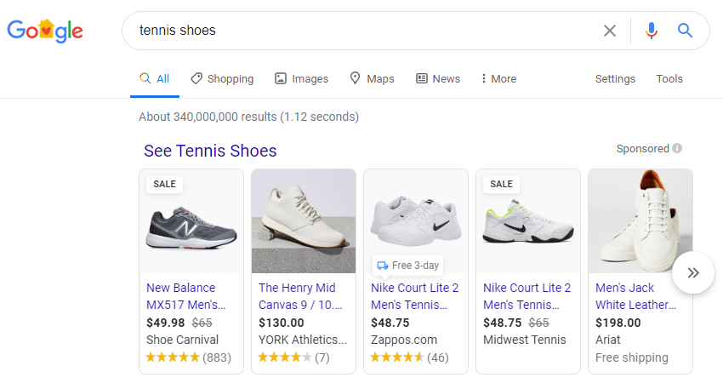Click the next arrows on the shopping carousel
This screenshot has height=389, width=723.
(693, 272)
